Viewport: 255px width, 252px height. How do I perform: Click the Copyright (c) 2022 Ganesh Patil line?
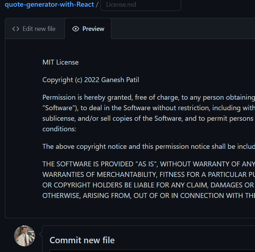tap(91, 80)
